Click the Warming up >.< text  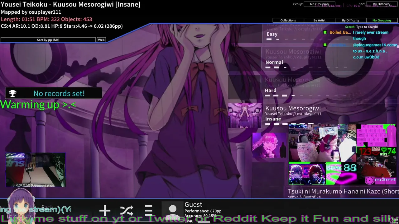pos(38,105)
